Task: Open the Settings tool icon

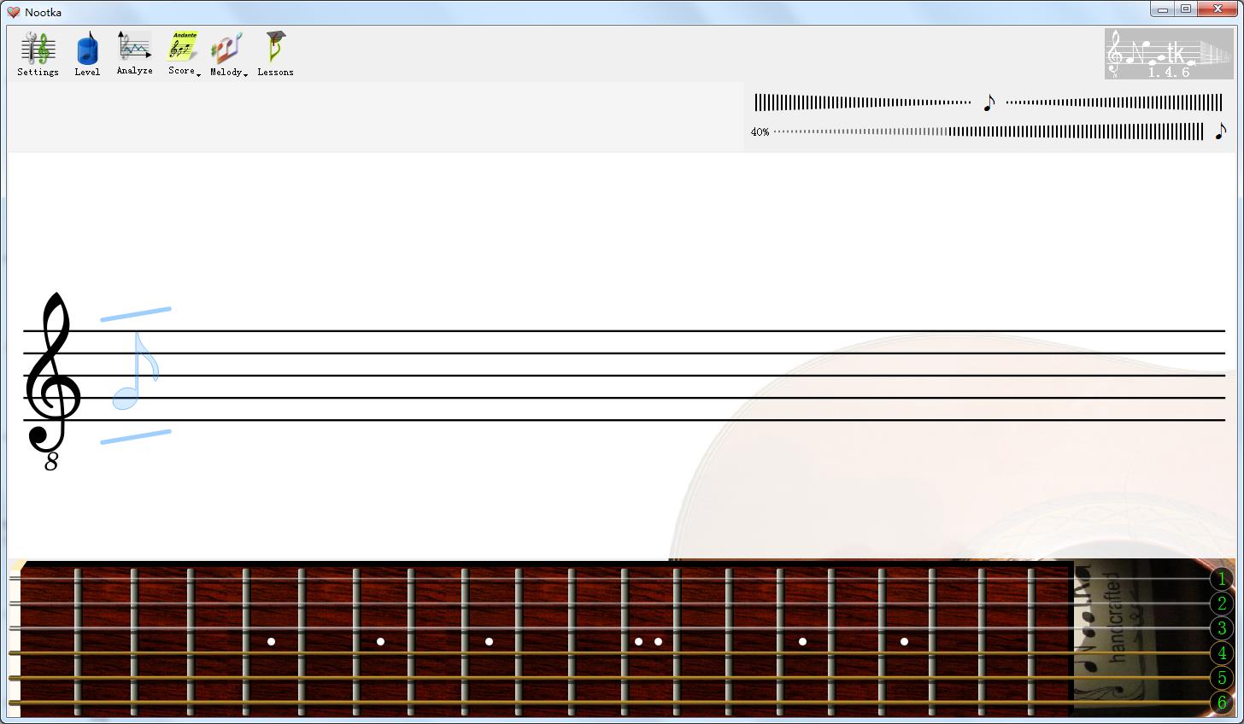Action: pyautogui.click(x=38, y=50)
